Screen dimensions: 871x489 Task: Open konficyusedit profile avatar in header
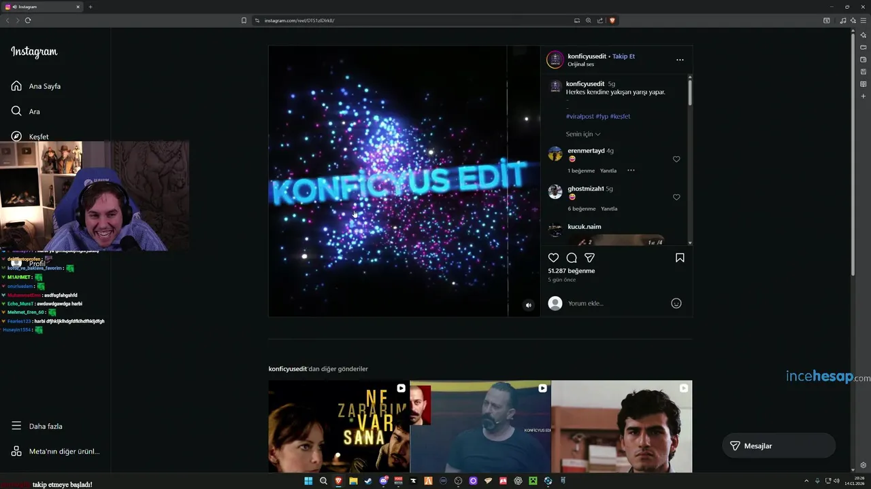[x=555, y=60]
